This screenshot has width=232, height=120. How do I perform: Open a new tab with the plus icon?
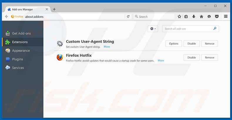[x=54, y=9]
